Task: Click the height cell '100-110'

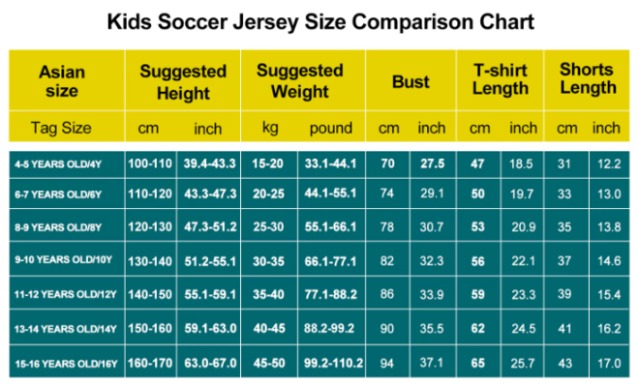Action: click(150, 163)
